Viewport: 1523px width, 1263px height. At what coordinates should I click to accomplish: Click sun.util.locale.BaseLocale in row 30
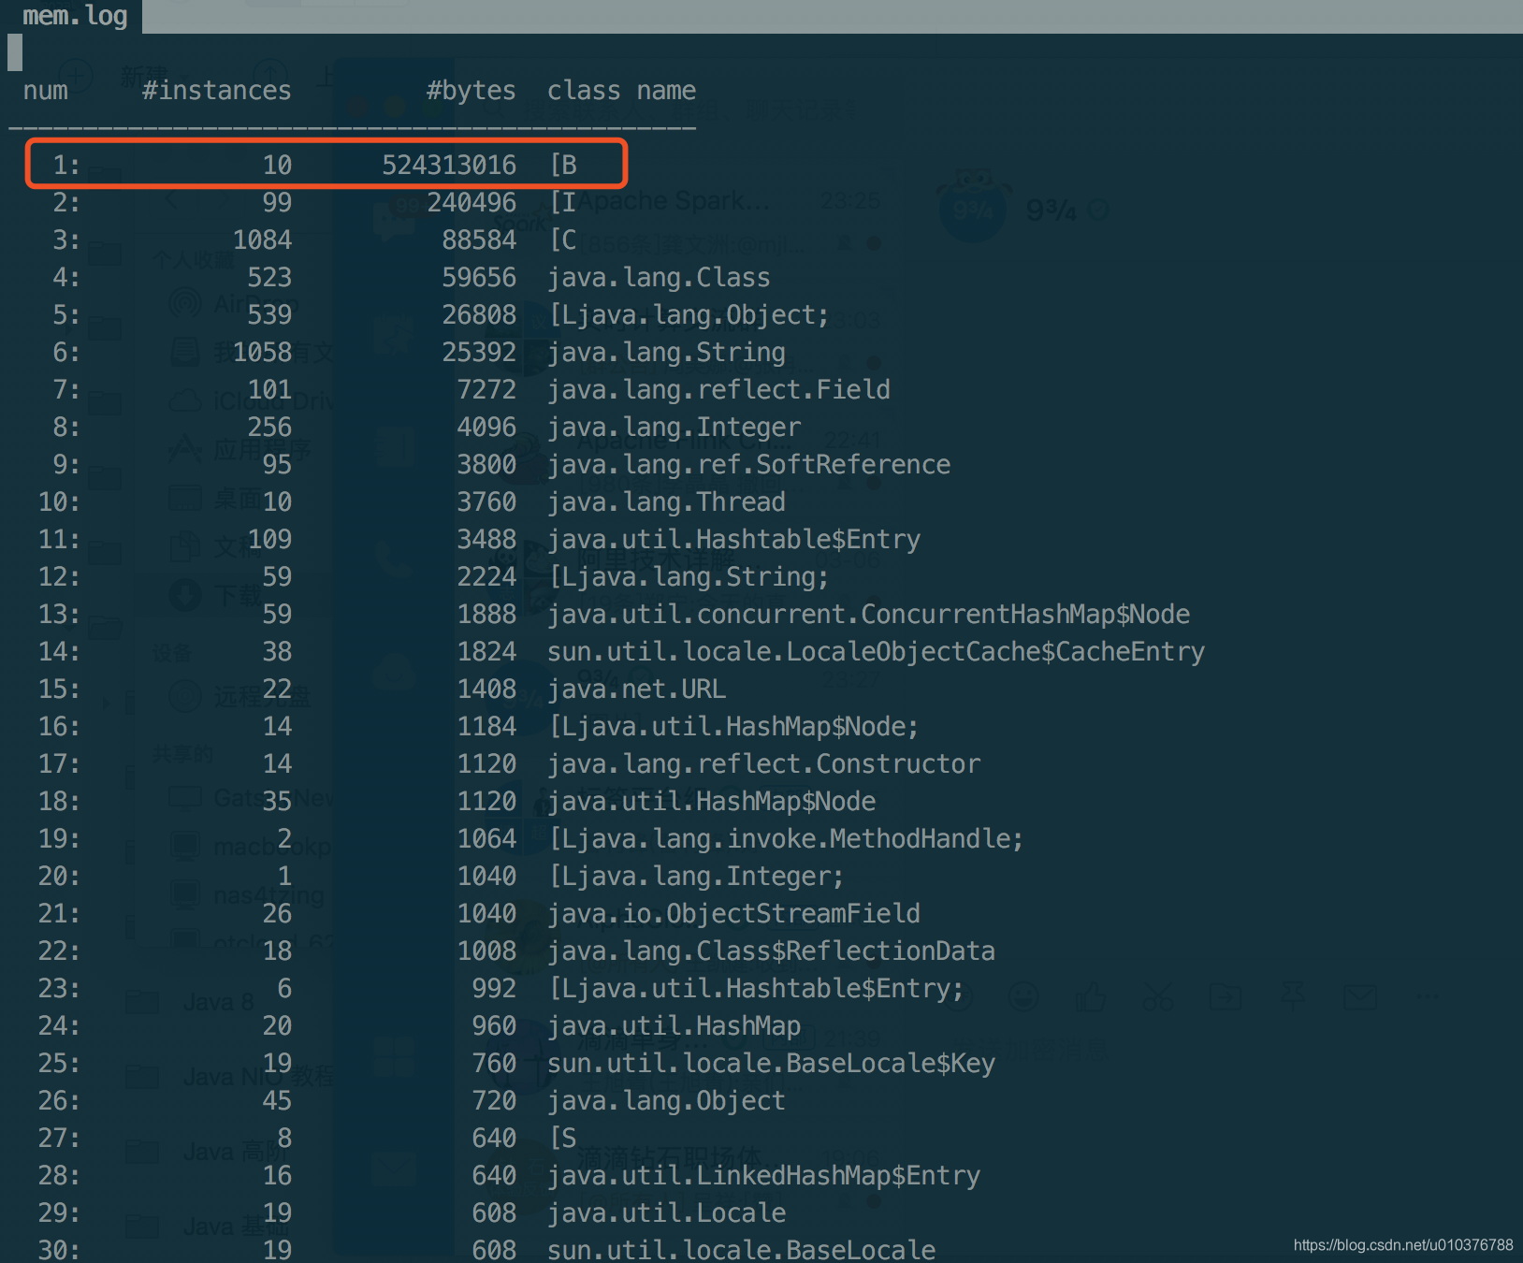pos(741,1250)
